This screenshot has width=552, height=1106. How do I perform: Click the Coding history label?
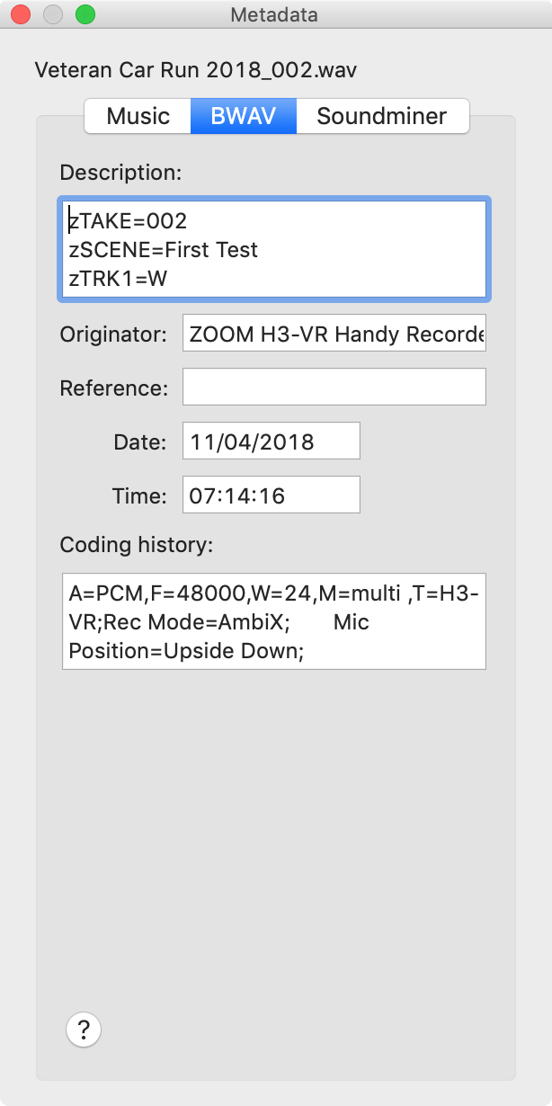[135, 544]
